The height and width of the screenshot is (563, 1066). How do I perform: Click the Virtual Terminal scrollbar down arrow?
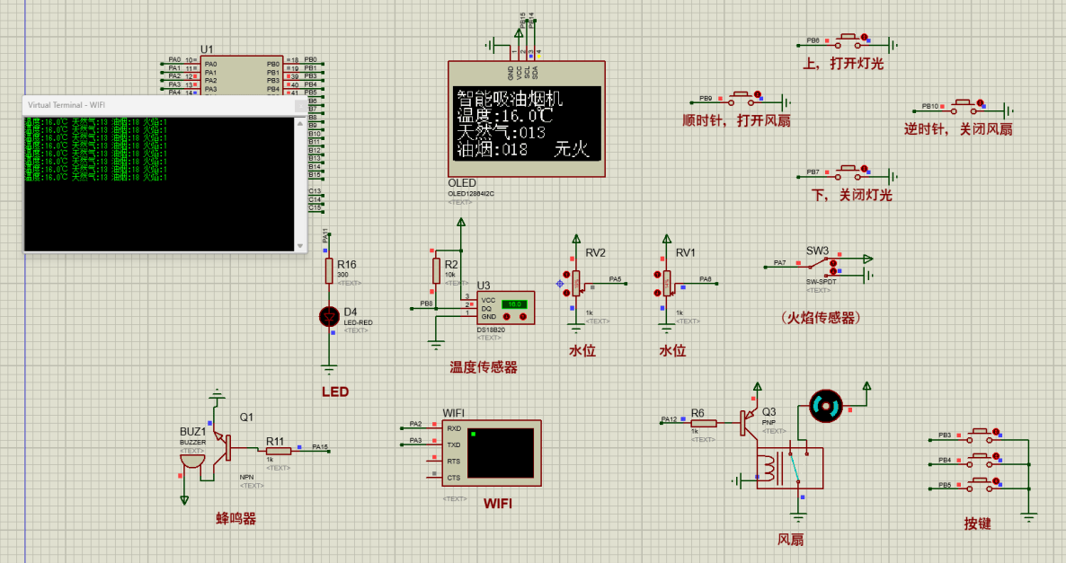coord(300,245)
